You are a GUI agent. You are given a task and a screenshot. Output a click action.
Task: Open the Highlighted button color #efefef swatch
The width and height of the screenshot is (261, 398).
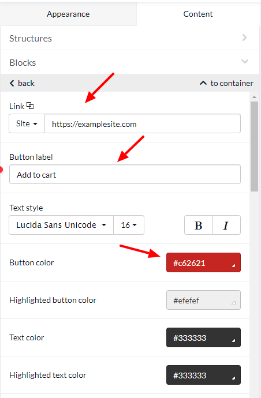[x=204, y=300]
